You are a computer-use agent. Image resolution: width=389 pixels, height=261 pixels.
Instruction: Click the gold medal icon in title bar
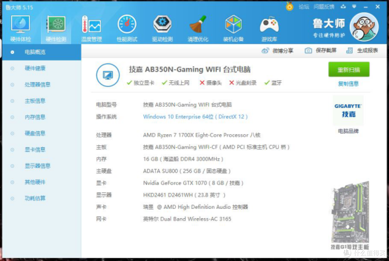289,6
